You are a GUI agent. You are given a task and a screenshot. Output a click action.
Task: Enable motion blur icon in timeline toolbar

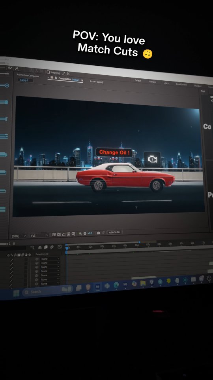pos(52,247)
